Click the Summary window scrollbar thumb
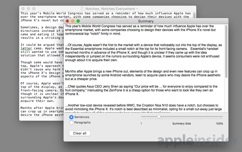Screen dimensions: 242x152 226,51
